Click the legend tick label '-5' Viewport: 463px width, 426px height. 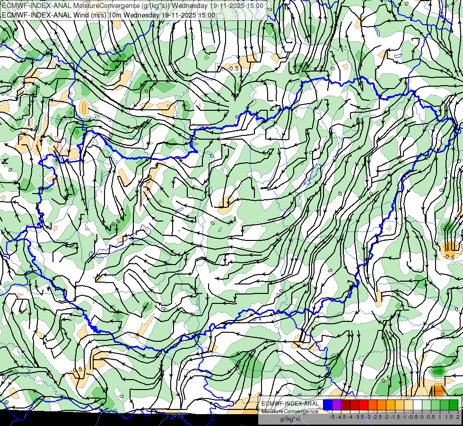pyautogui.click(x=332, y=417)
